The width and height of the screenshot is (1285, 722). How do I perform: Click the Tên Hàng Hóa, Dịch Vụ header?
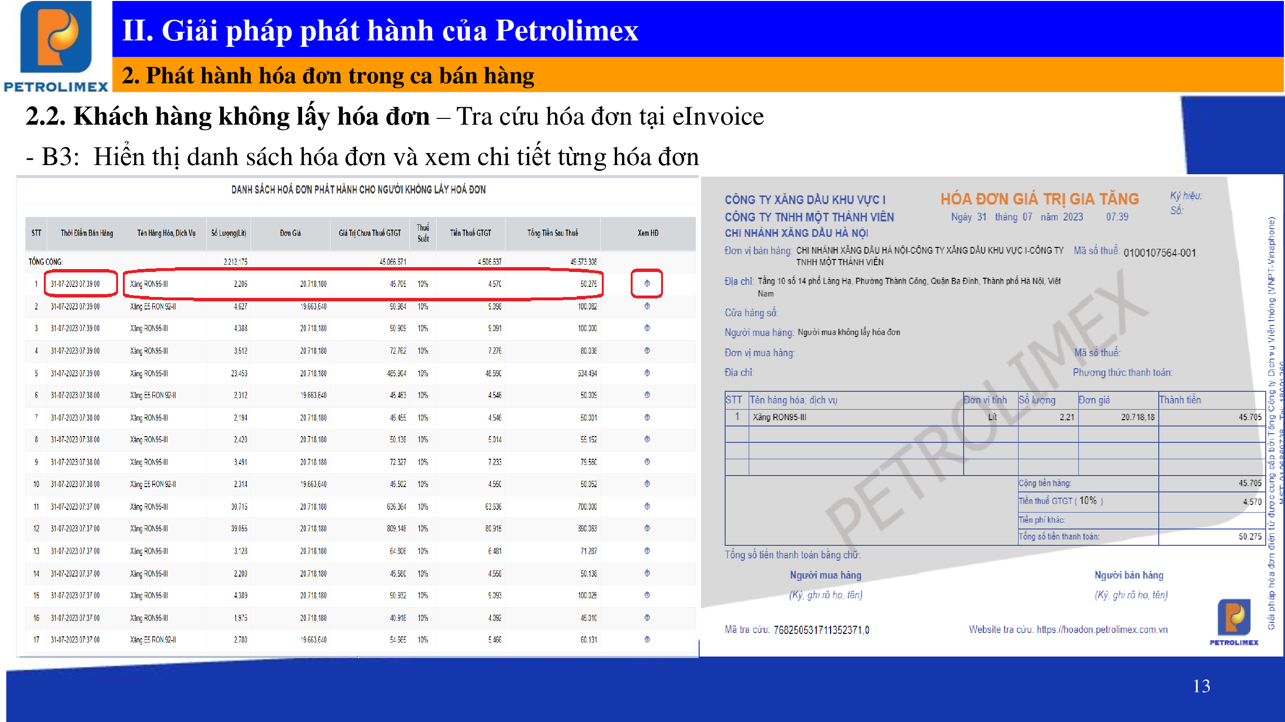pos(166,232)
